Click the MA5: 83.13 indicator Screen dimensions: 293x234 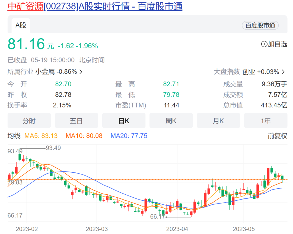click(41, 136)
